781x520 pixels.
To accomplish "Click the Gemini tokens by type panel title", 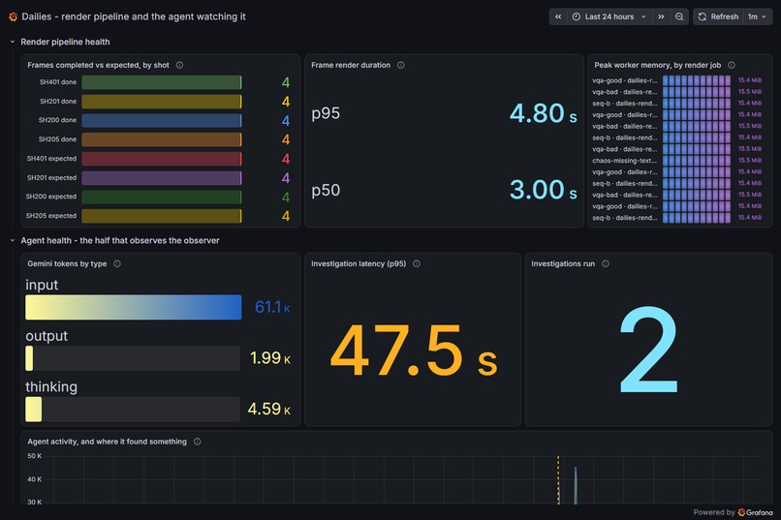I will point(67,263).
